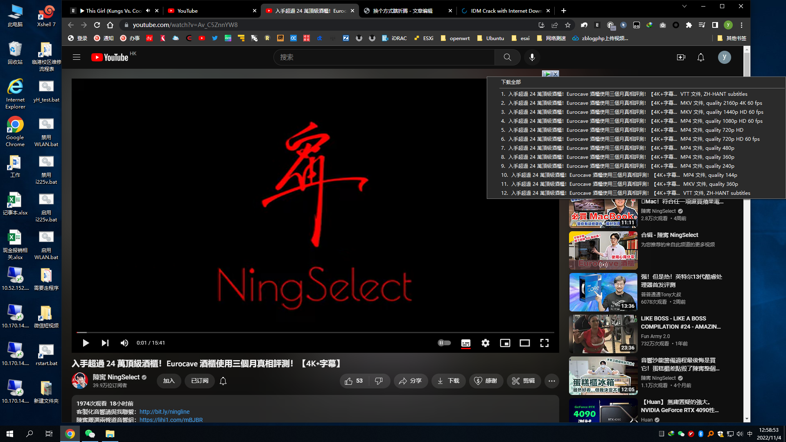The image size is (786, 442).
Task: Click the voice search microphone icon
Action: 532,57
